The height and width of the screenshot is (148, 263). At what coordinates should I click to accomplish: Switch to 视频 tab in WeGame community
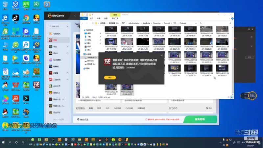[x=99, y=109]
